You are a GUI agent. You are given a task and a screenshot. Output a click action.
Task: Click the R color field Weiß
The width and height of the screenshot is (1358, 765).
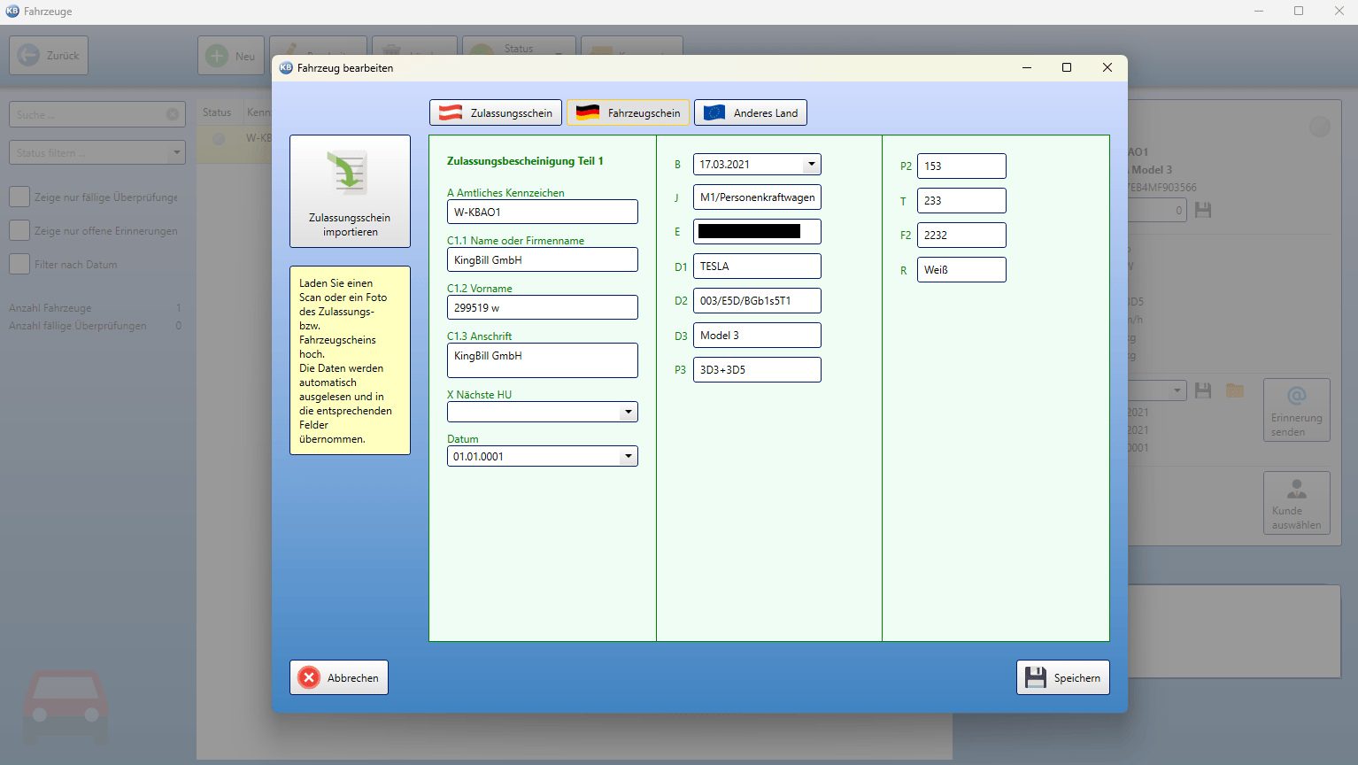tap(961, 269)
